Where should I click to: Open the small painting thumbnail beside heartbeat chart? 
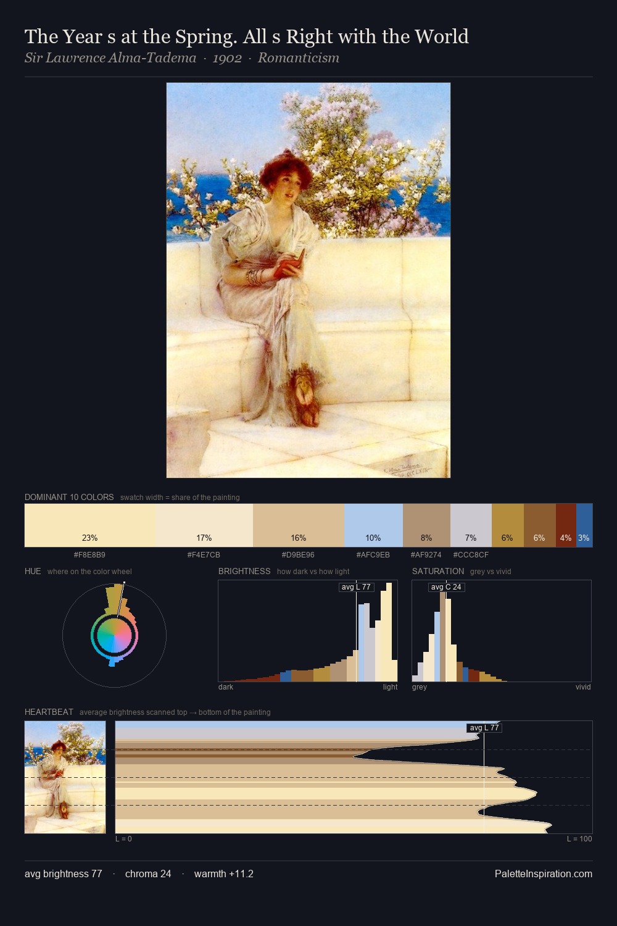coord(65,777)
